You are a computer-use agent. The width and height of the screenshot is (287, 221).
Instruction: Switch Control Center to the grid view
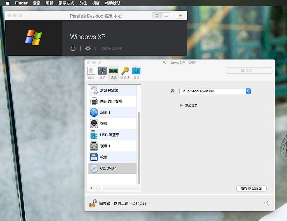pos(157,16)
